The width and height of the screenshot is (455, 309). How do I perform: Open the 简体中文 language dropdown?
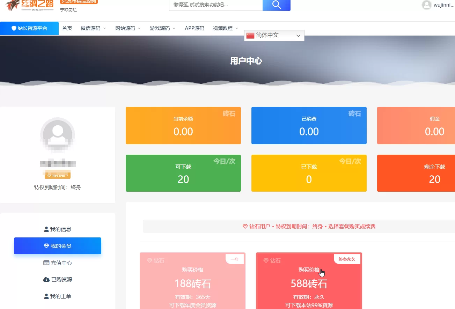tap(274, 35)
